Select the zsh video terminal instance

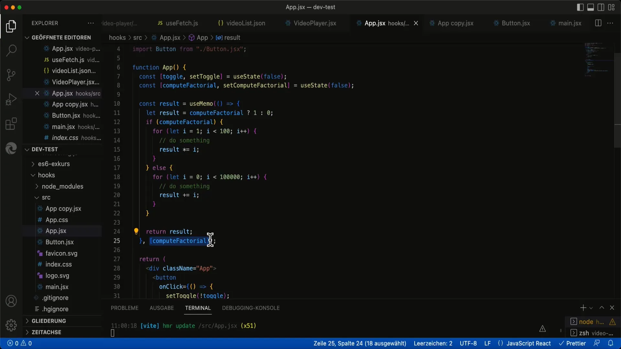[x=593, y=333]
